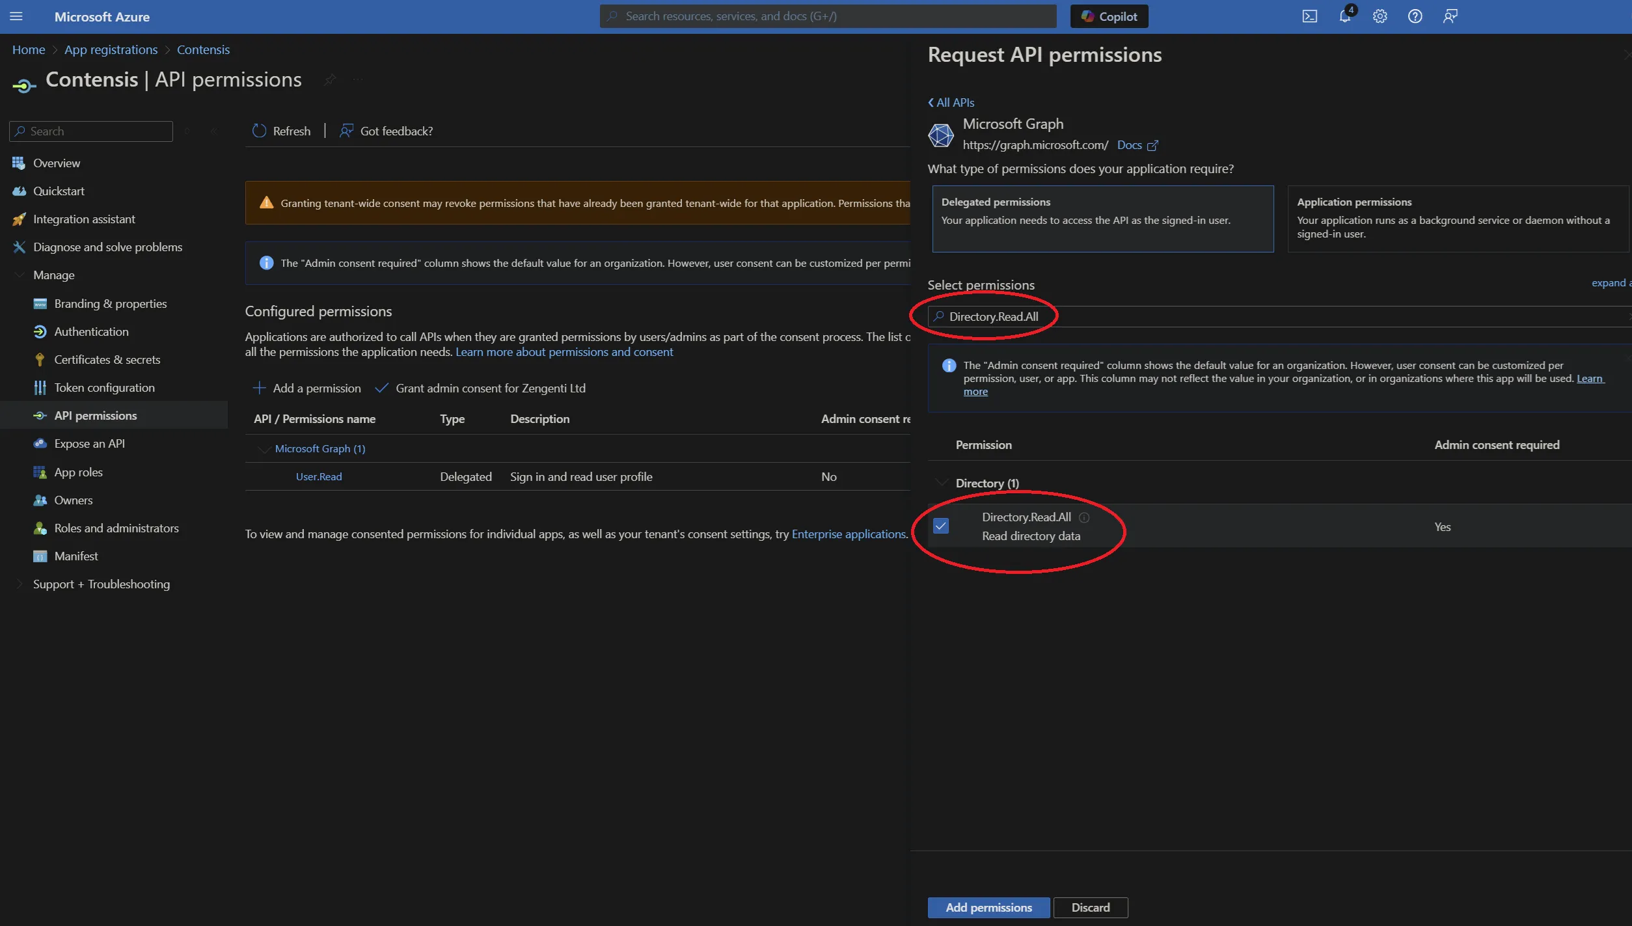Open Microsoft Graph Docs link
Image resolution: width=1632 pixels, height=926 pixels.
pos(1137,144)
